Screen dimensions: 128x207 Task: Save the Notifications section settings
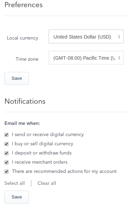(17, 197)
